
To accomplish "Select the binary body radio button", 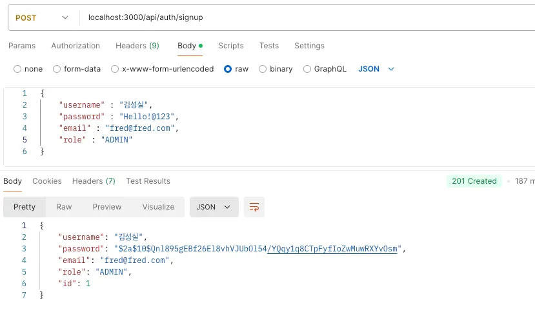I will coord(263,69).
